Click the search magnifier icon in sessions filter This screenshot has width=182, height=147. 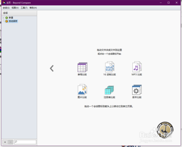(16, 142)
